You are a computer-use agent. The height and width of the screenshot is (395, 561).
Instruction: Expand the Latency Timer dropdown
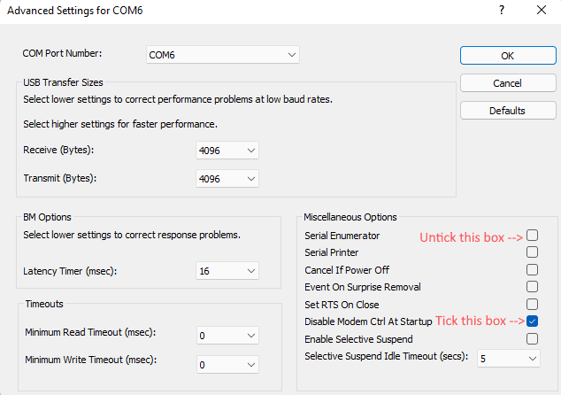227,270
